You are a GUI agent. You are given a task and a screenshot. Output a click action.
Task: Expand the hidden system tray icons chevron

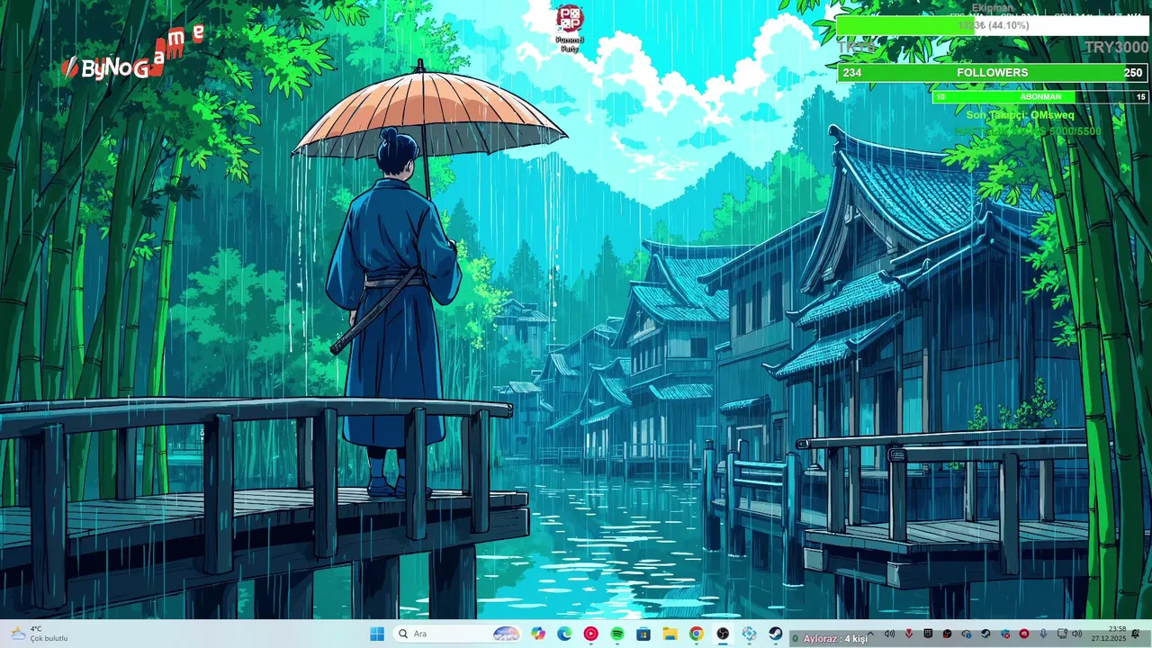click(871, 634)
